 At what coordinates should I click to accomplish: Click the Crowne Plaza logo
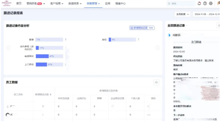coord(6,3)
